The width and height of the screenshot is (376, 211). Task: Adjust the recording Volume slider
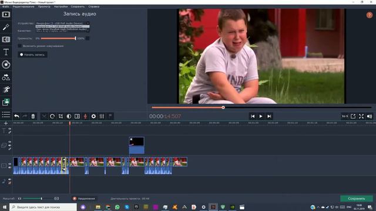[x=58, y=38]
